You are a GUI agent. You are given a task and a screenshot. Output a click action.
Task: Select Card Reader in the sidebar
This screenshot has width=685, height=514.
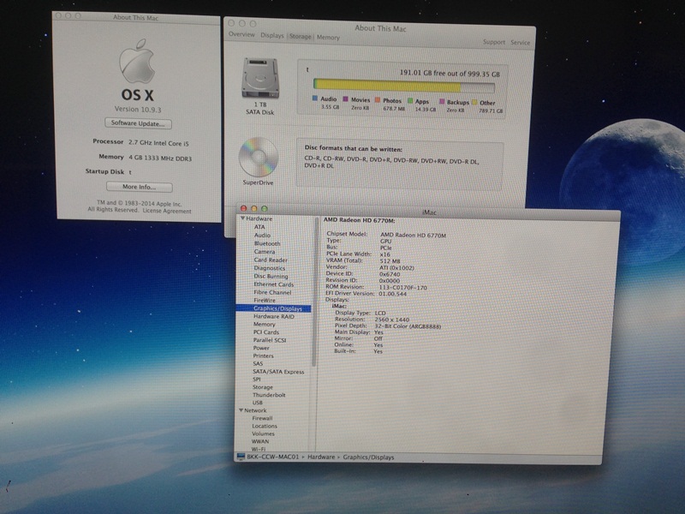[271, 260]
